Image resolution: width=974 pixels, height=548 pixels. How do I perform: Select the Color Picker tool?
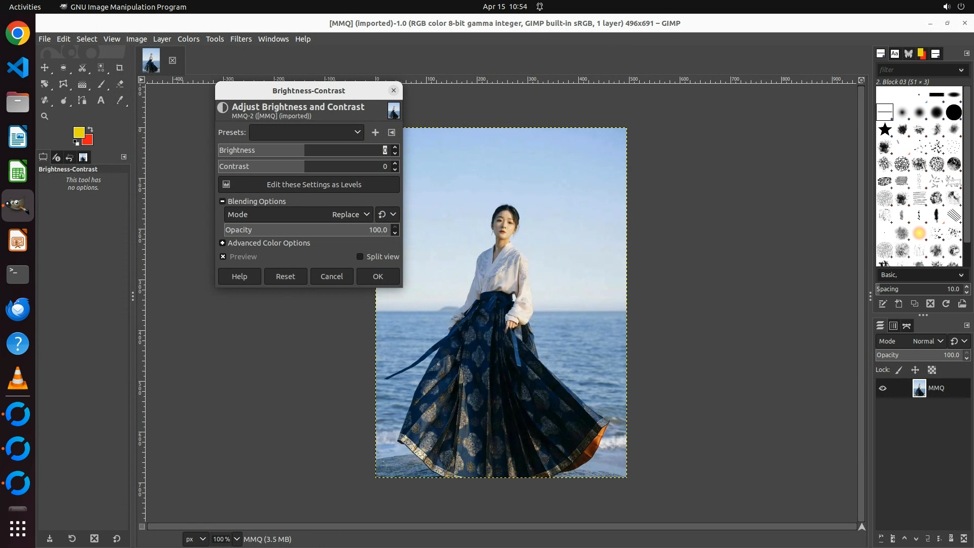(120, 100)
